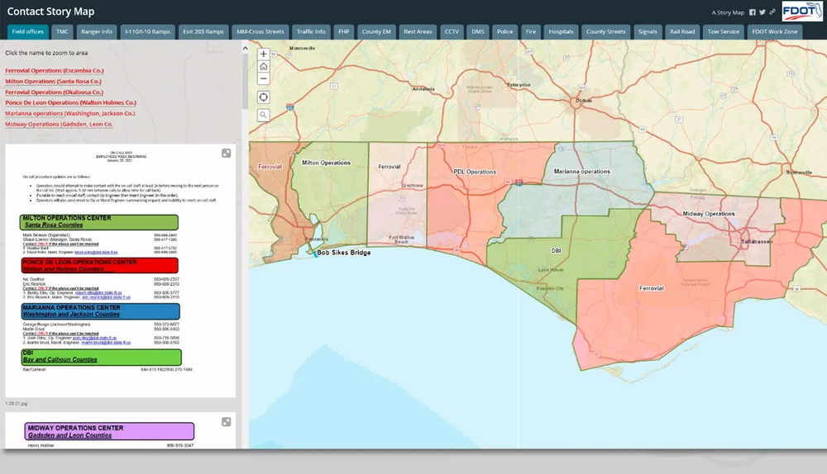827x474 pixels.
Task: Open the FHP tab
Action: pos(344,31)
